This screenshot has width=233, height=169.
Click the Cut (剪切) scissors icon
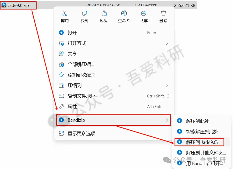point(65,13)
